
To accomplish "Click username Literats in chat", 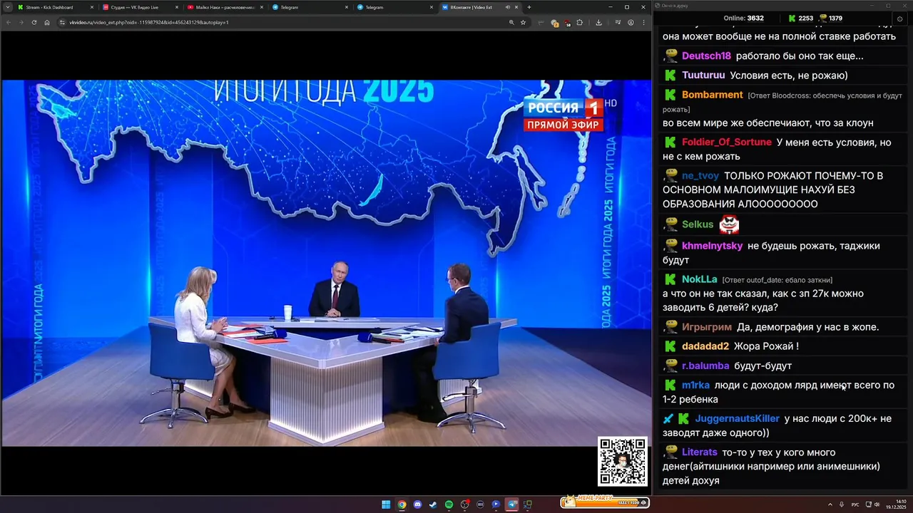I will (700, 452).
